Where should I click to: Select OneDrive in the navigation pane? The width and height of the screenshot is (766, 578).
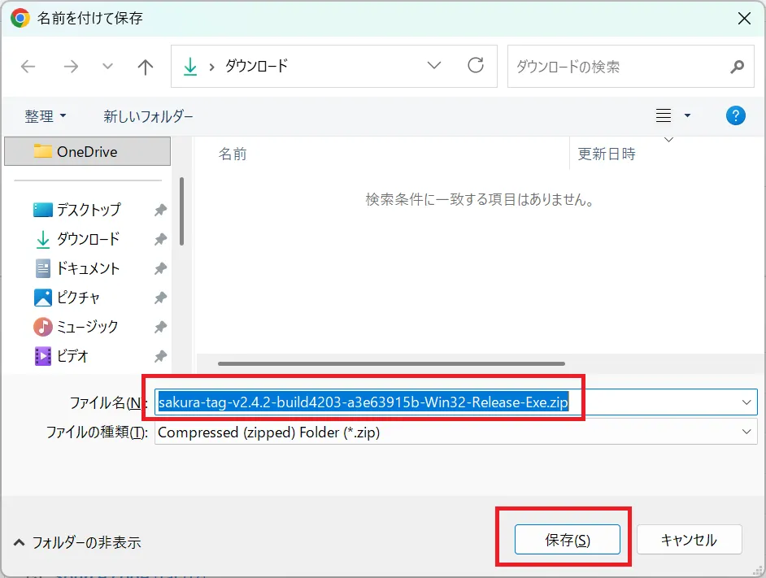coord(88,151)
